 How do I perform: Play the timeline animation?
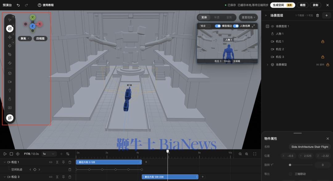point(5,154)
